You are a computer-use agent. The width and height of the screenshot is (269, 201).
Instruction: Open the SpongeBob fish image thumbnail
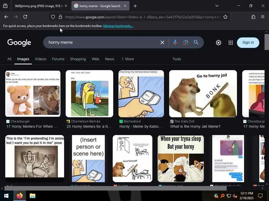89,94
